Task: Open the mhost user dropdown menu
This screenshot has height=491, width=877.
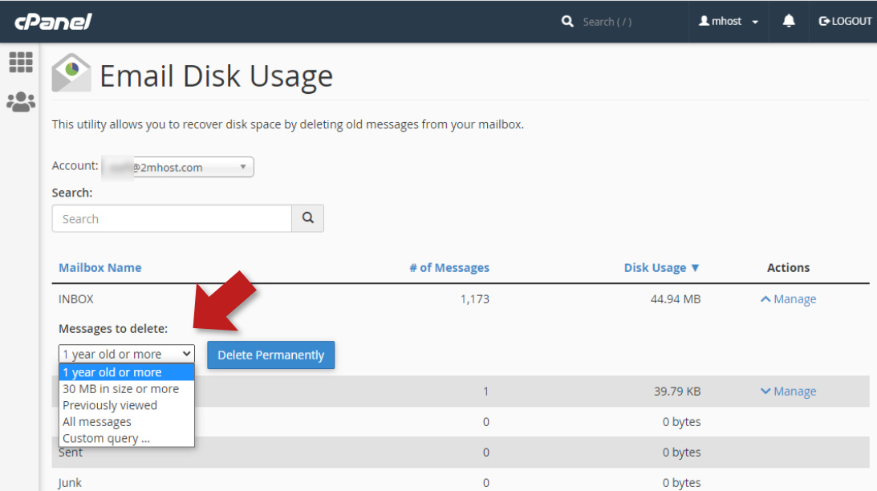Action: click(x=729, y=22)
